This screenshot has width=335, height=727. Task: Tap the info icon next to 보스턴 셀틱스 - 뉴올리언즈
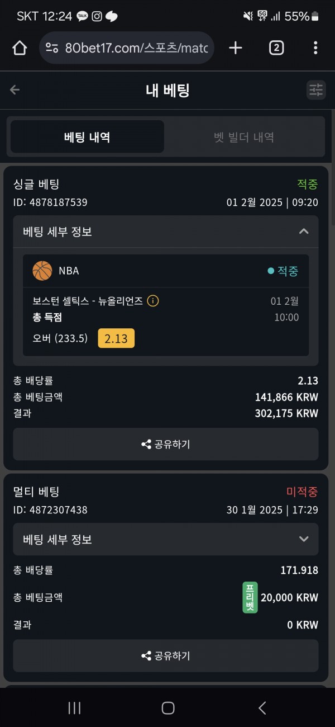click(x=153, y=301)
